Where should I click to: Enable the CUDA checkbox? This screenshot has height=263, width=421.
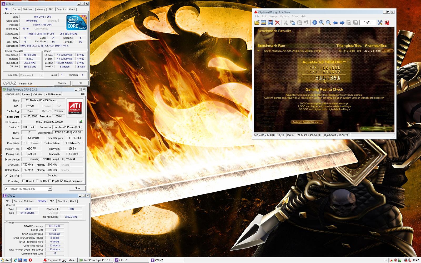tap(37, 181)
